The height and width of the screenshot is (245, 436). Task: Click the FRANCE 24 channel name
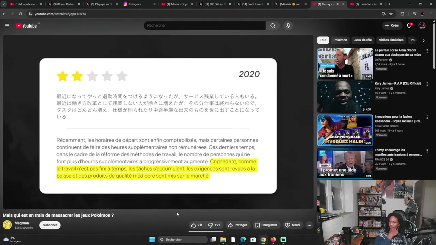[382, 160]
